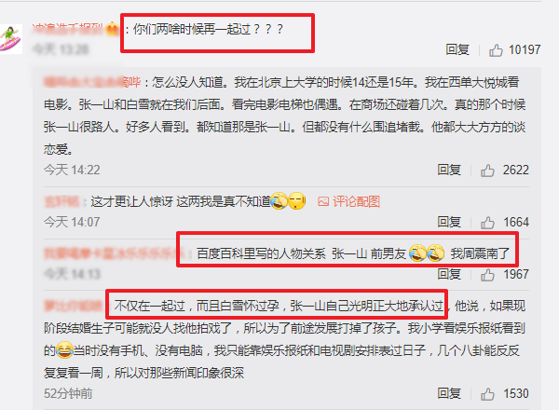Image resolution: width=559 pixels, height=410 pixels.
Task: Like the top comment with 10197 likes
Action: coord(496,50)
